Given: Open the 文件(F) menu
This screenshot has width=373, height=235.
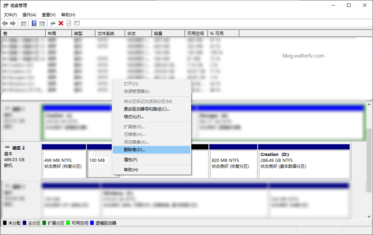Looking at the screenshot, I should tap(10, 15).
